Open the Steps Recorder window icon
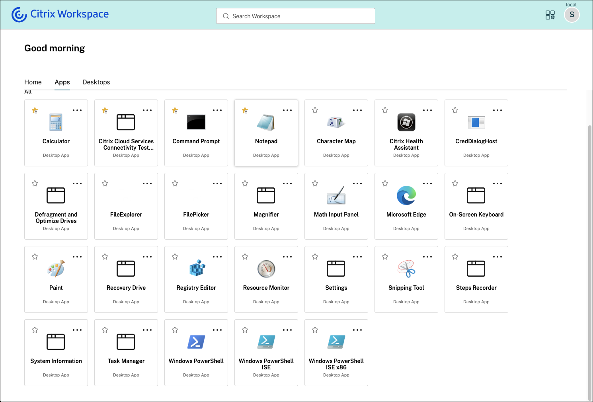The width and height of the screenshot is (593, 402). click(x=476, y=269)
